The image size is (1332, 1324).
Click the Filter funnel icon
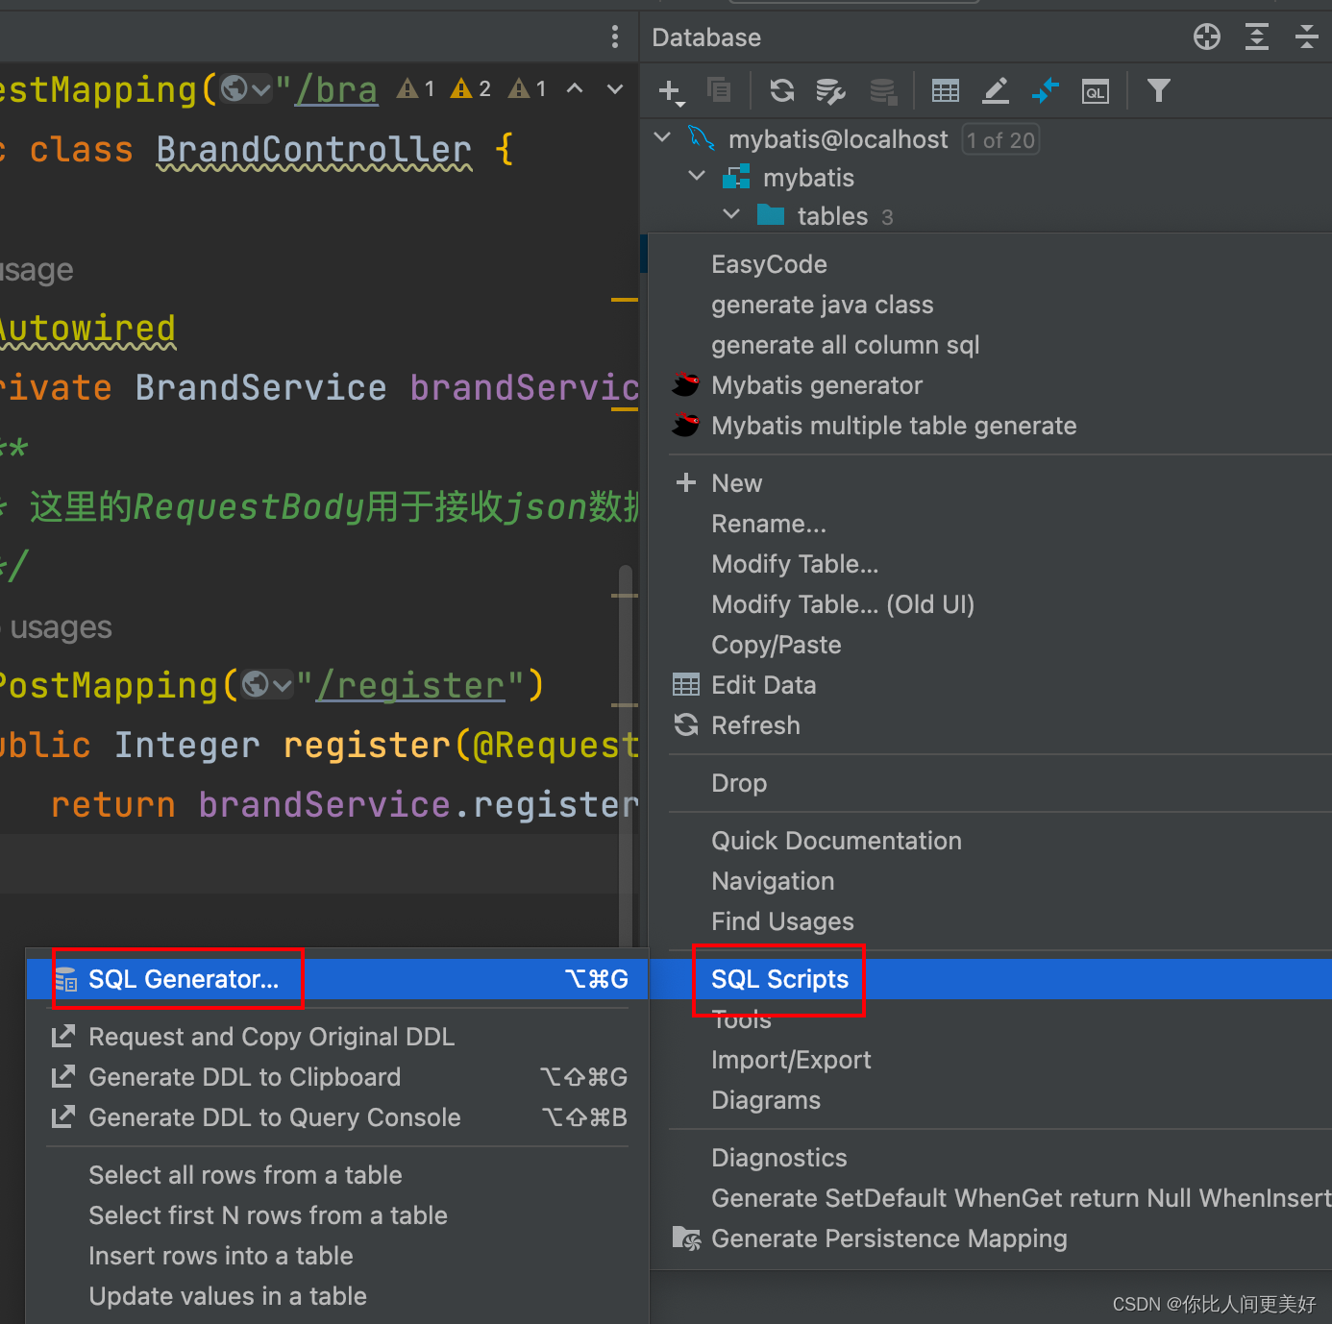click(1159, 90)
